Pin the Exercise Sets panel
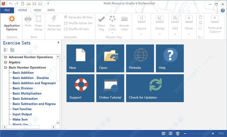The image size is (227, 137). coord(58,43)
